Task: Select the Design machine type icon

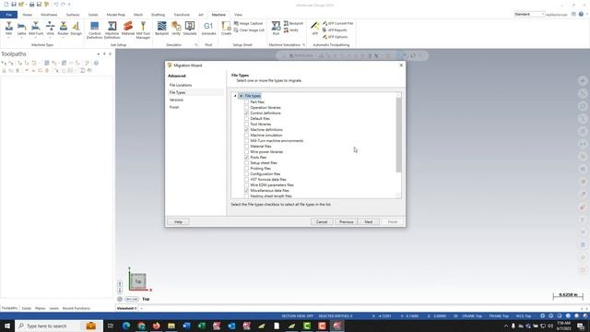Action: (x=76, y=29)
